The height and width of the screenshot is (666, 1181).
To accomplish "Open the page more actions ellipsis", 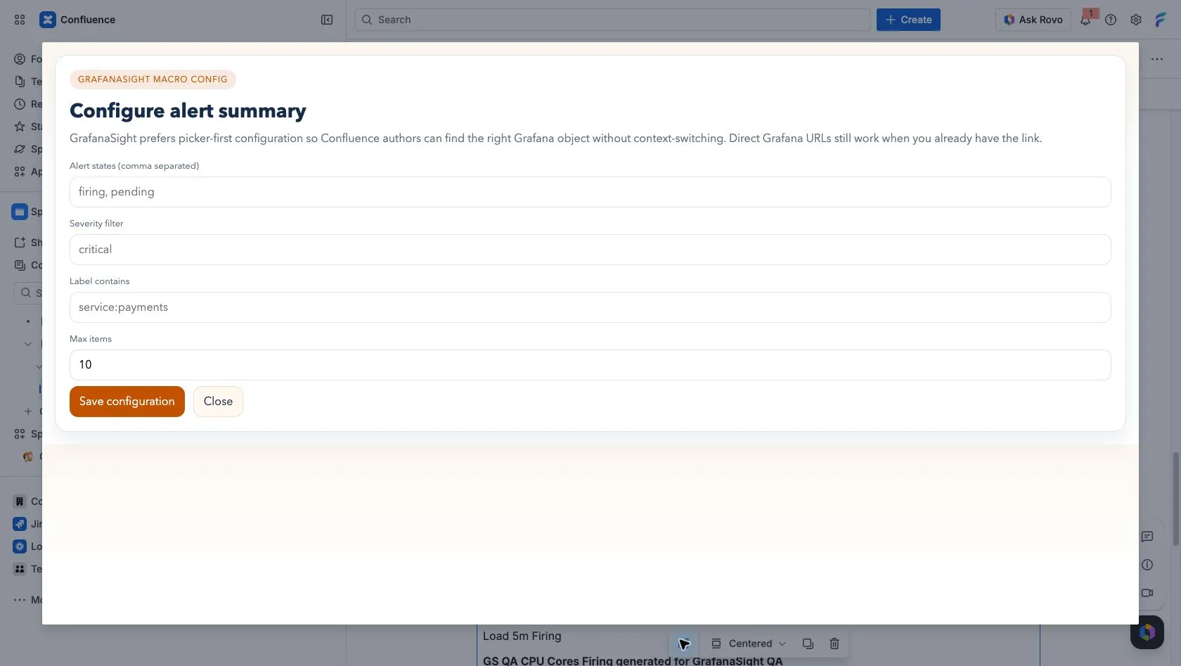I will click(x=1157, y=59).
